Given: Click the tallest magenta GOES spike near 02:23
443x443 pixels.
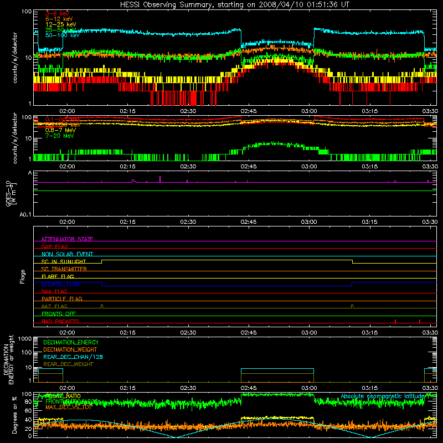Looking at the screenshot, I should click(160, 179).
